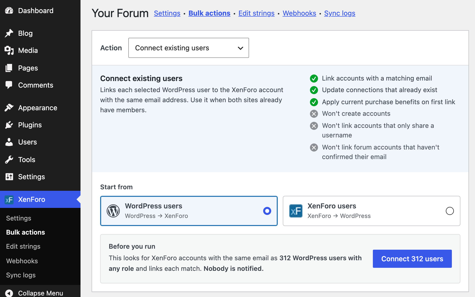Screen dimensions: 475x297
Task: Click Connect 312 users button
Action: tap(412, 259)
